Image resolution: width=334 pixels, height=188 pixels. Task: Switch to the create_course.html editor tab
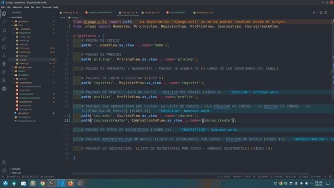99,13
